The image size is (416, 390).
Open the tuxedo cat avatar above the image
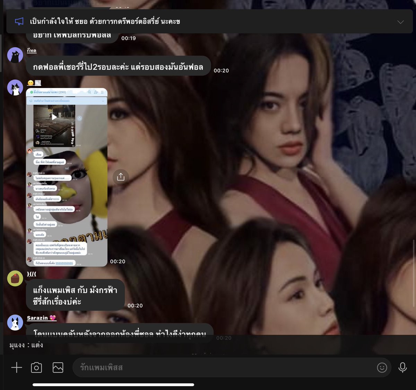(15, 87)
